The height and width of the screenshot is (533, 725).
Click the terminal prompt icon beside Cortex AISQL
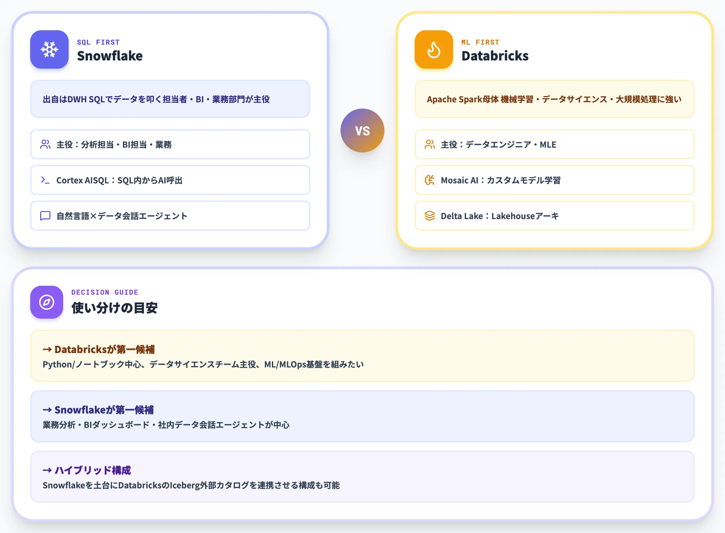point(45,180)
